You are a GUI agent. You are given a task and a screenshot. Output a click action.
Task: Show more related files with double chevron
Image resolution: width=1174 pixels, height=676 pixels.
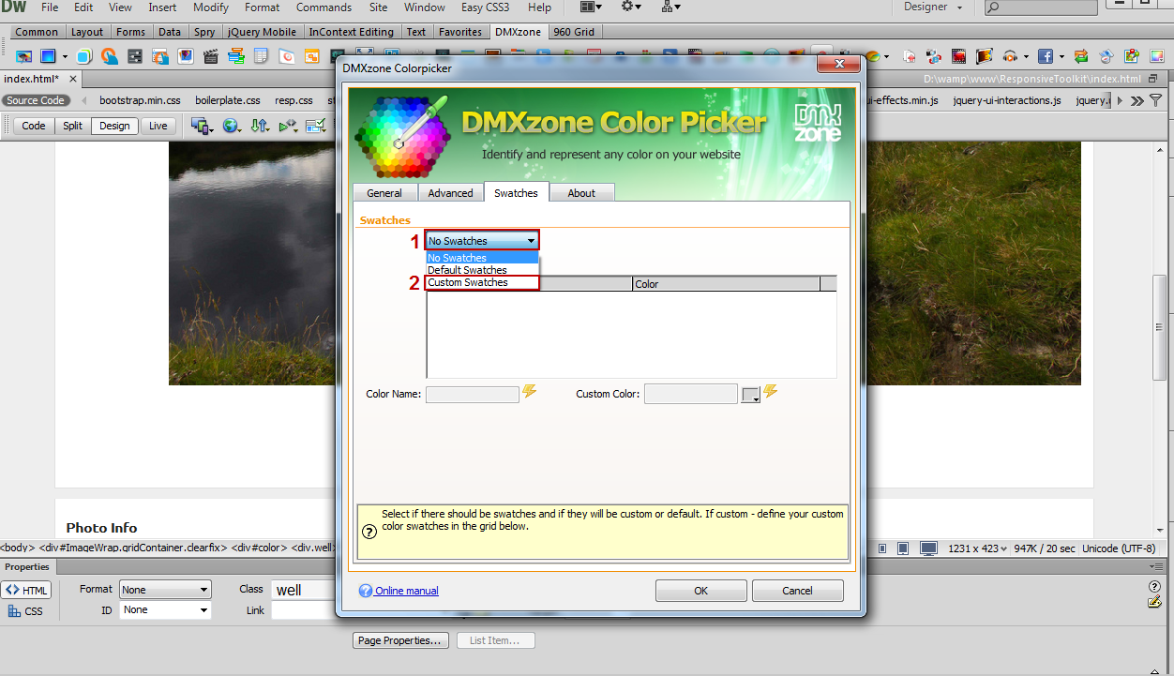[1137, 100]
